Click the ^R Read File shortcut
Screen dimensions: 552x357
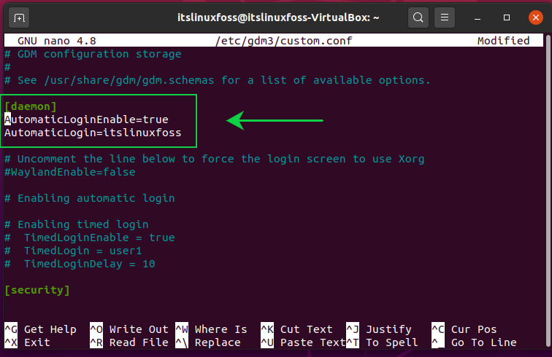coord(129,342)
